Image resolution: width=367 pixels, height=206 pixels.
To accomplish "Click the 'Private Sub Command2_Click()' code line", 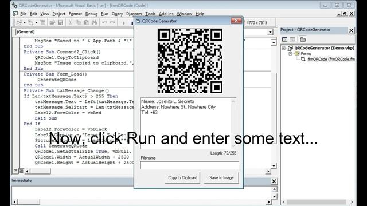I will click(x=63, y=52).
